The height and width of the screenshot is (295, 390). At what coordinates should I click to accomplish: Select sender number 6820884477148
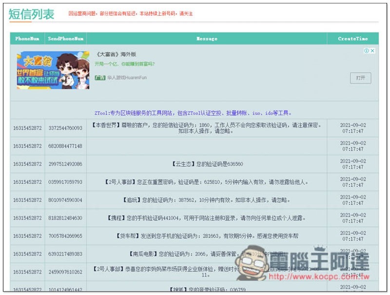[x=65, y=146]
